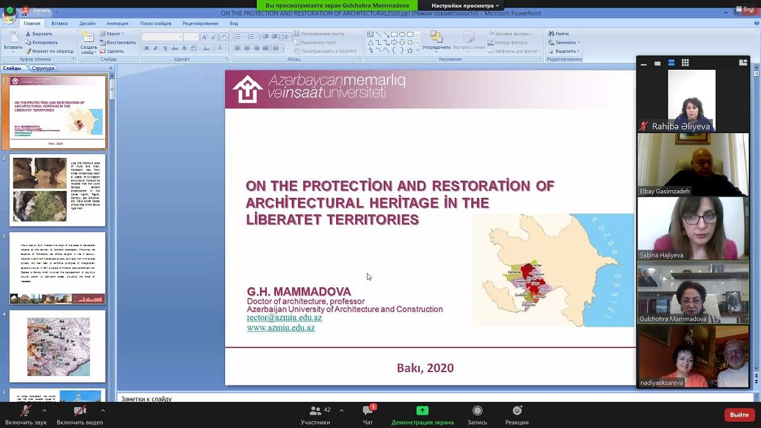Copy with the Копировать button
Image resolution: width=761 pixels, height=428 pixels.
[x=42, y=42]
